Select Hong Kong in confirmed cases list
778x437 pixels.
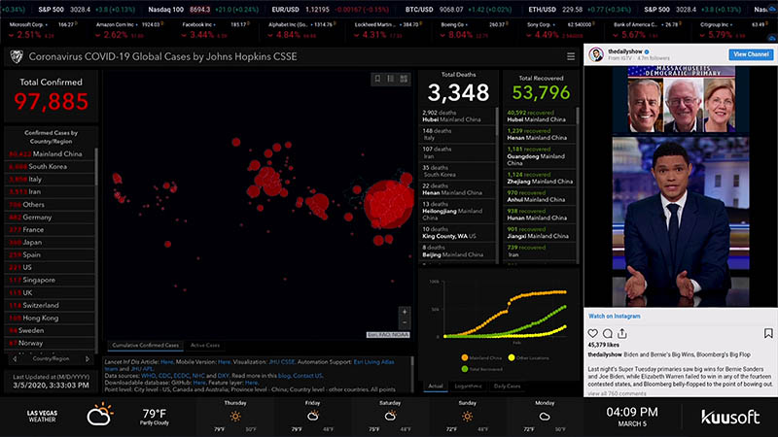point(50,319)
